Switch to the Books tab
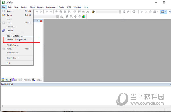The width and height of the screenshot is (171, 112). tap(16, 80)
